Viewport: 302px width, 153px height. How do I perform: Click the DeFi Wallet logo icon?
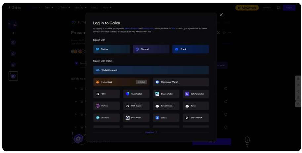tap(127, 118)
